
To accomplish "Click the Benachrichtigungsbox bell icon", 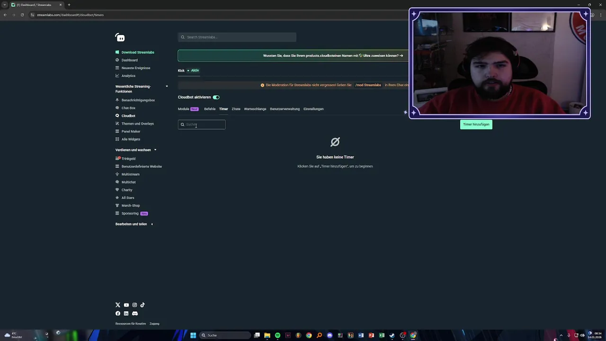I will pos(117,100).
